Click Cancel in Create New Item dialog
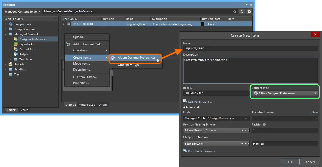This screenshot has height=167, width=322. tap(310, 162)
